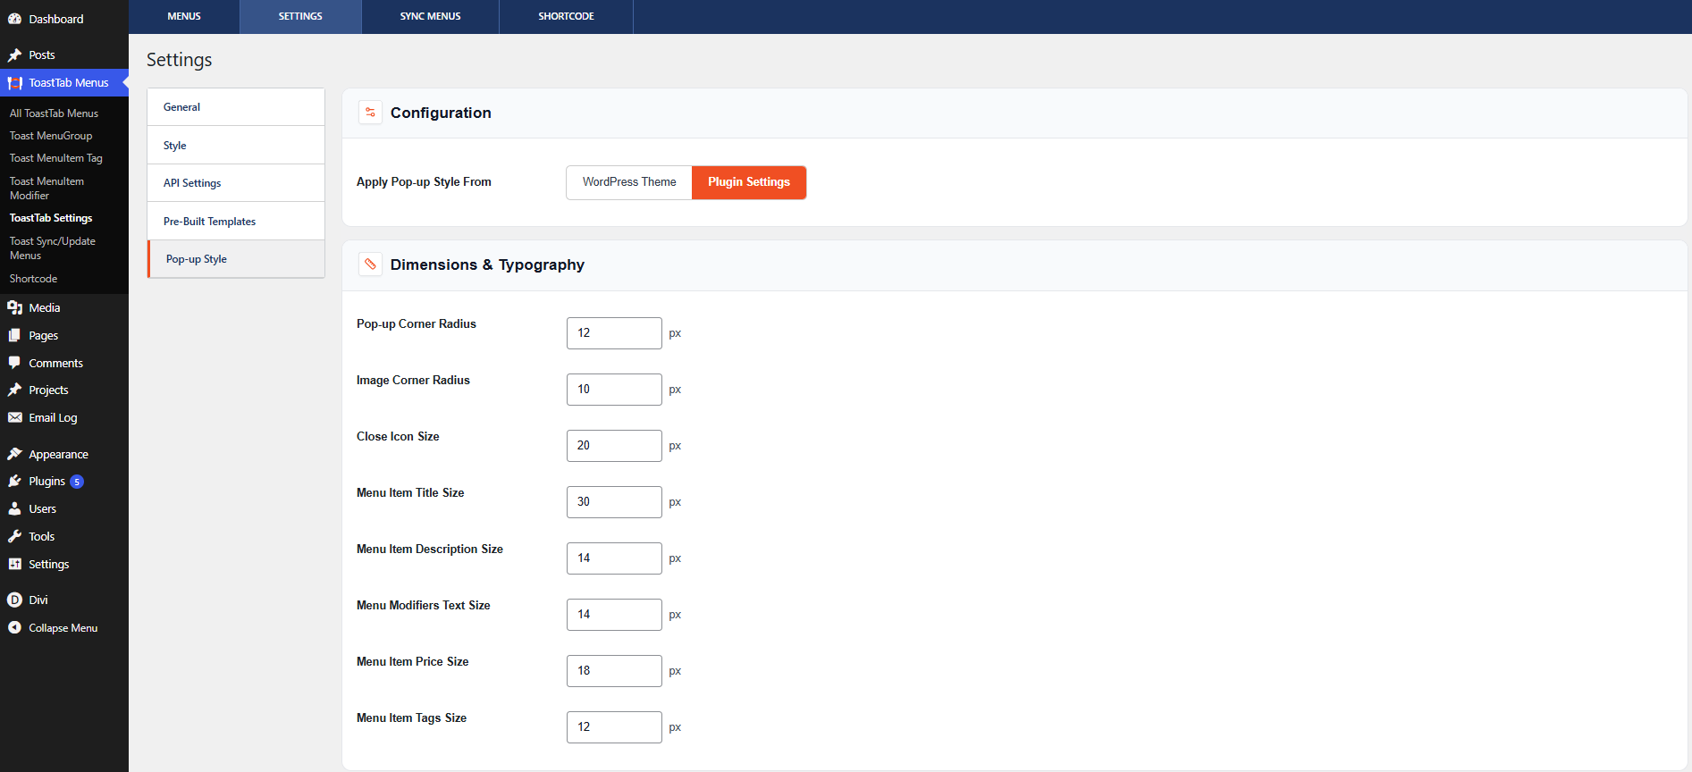
Task: Click the Configuration section icon
Action: point(370,113)
